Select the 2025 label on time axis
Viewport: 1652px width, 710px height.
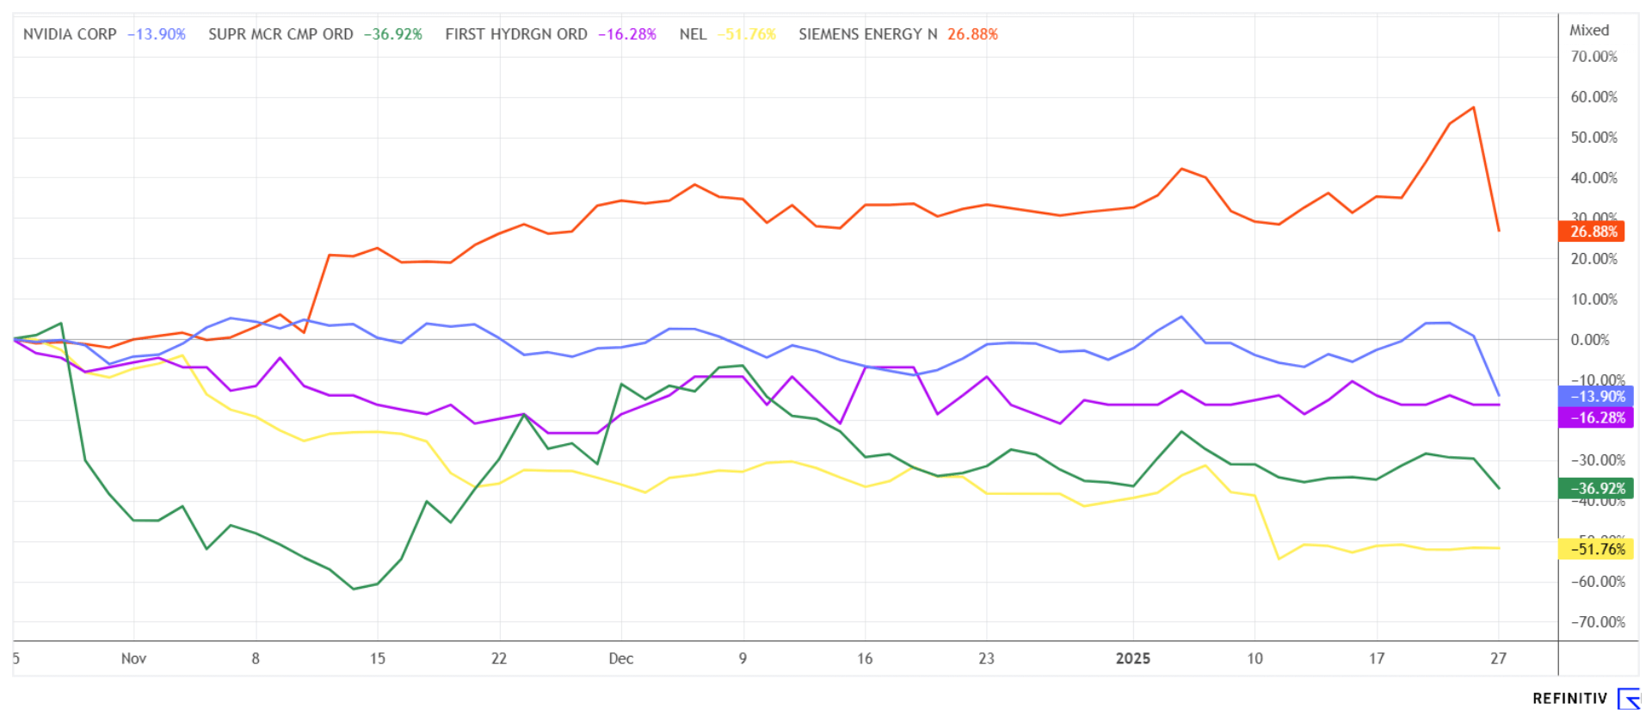coord(1132,658)
